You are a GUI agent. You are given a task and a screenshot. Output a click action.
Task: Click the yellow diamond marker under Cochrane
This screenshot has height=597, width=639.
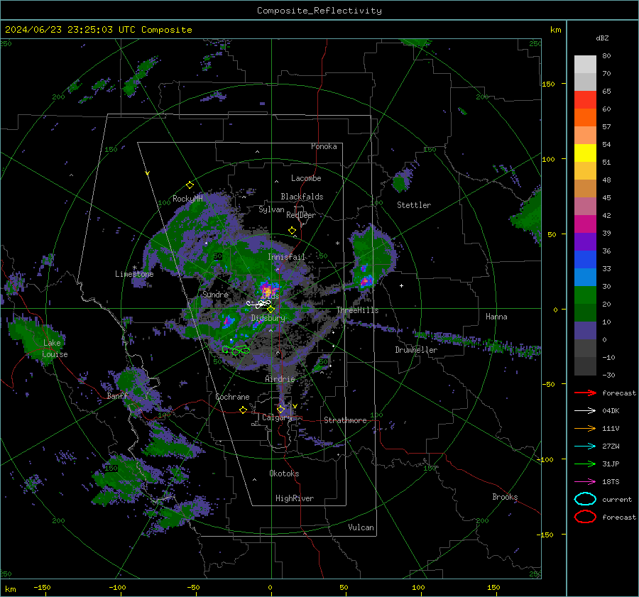[244, 410]
